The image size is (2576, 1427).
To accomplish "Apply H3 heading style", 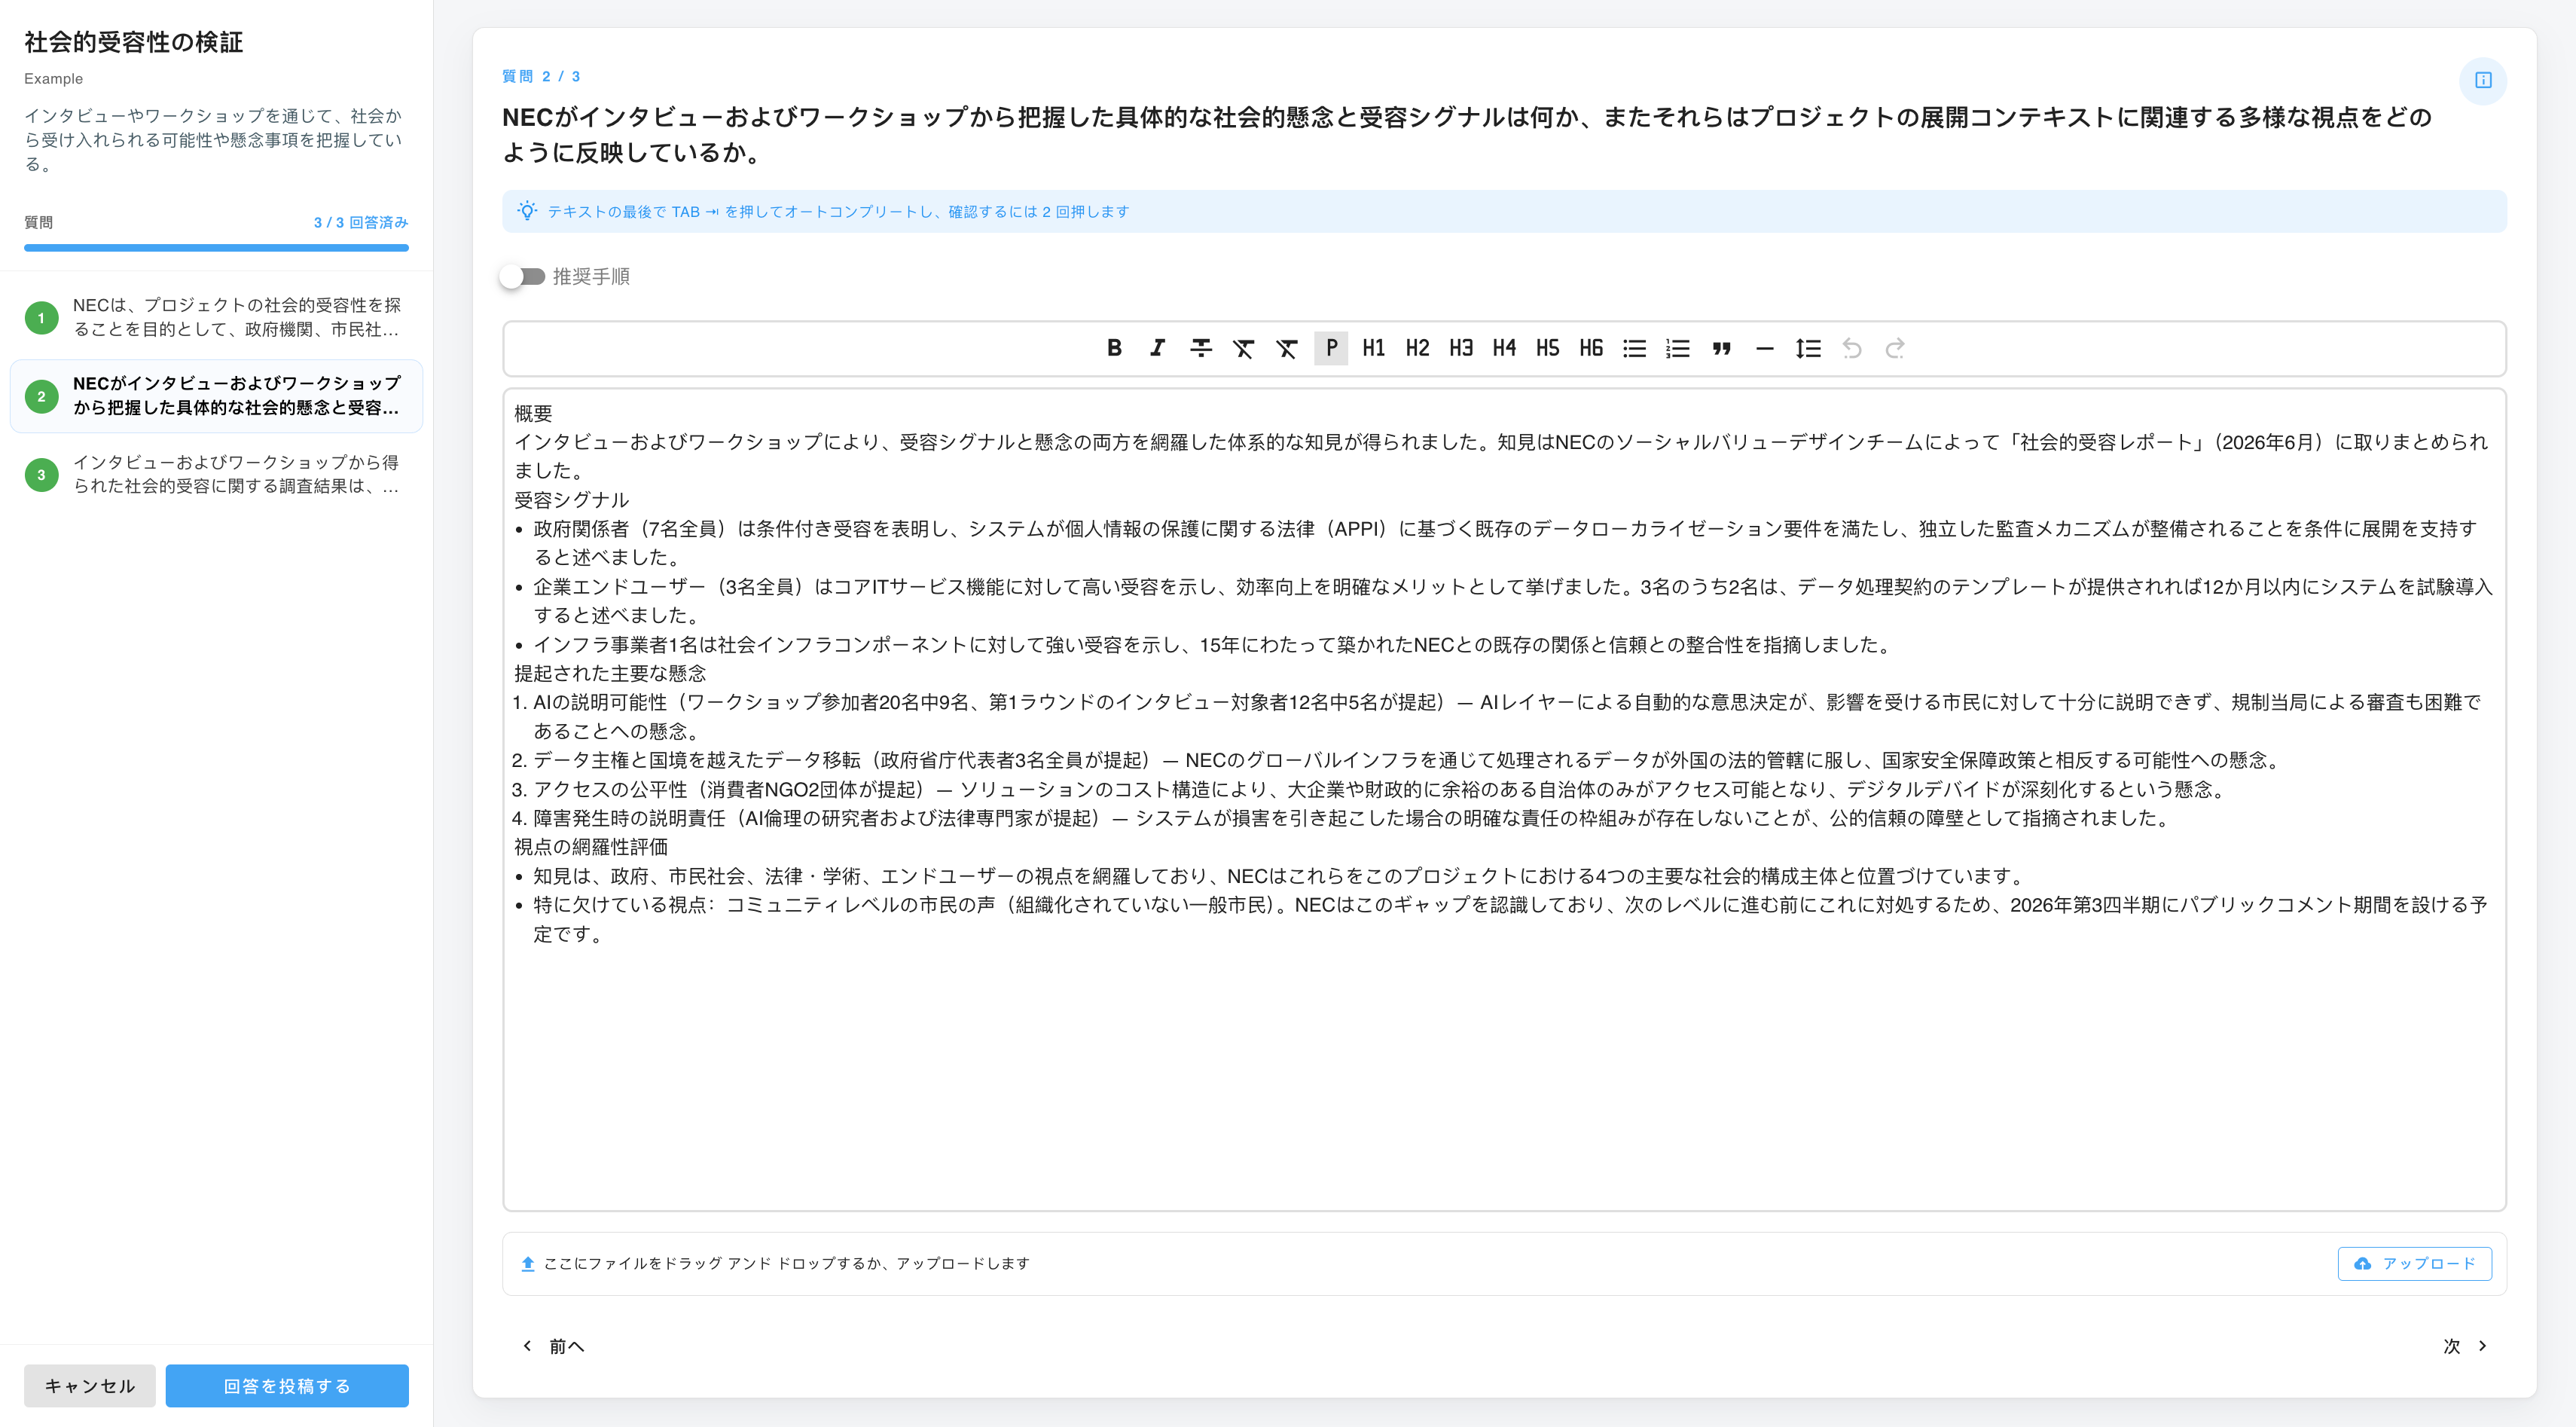I will pos(1461,348).
